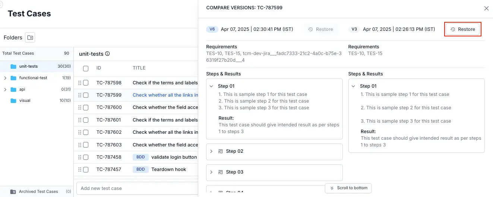The height and width of the screenshot is (197, 493).
Task: Toggle the select-all checkbox in table header
Action: tap(86, 68)
